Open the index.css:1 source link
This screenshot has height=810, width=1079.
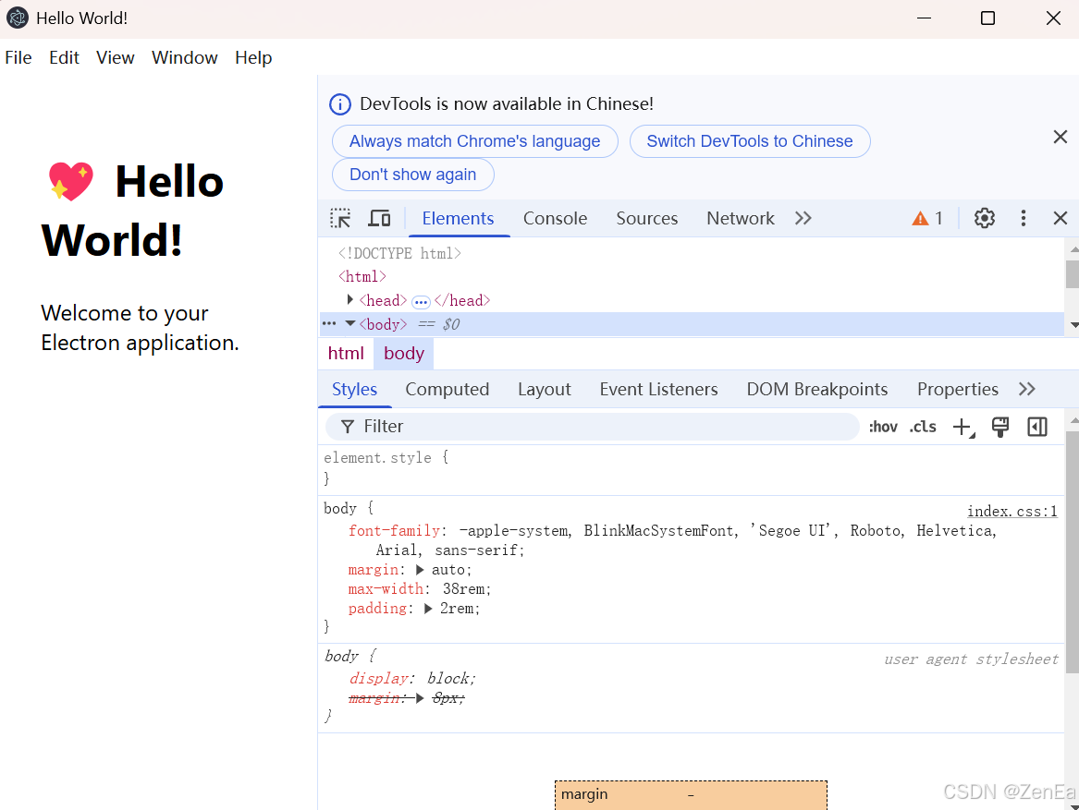pyautogui.click(x=1012, y=512)
